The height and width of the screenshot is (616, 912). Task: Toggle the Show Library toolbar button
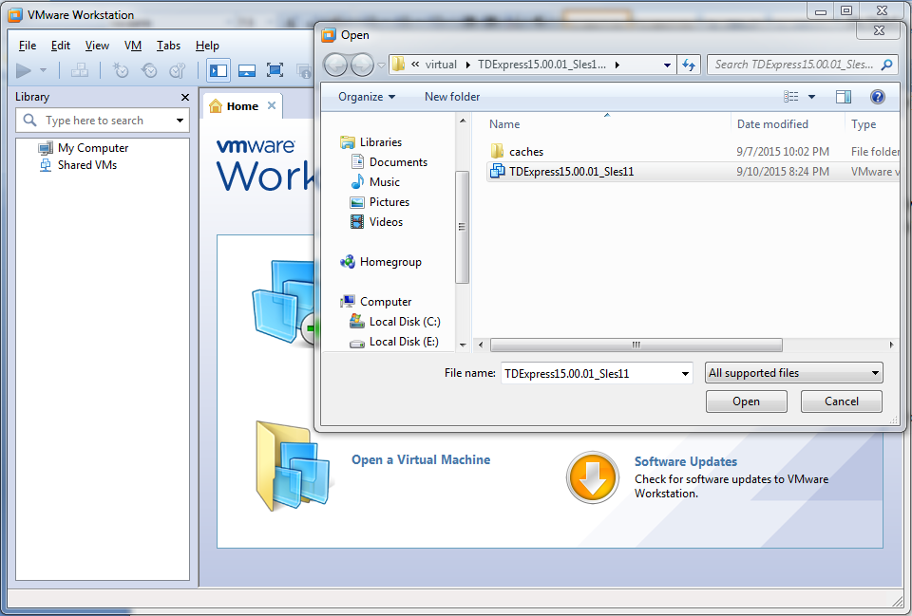coord(218,71)
